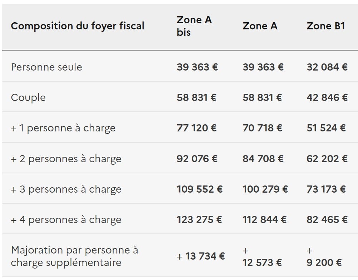Image resolution: width=358 pixels, height=280 pixels.
Task: Click the 9 200 € majoration value
Action: click(x=324, y=262)
